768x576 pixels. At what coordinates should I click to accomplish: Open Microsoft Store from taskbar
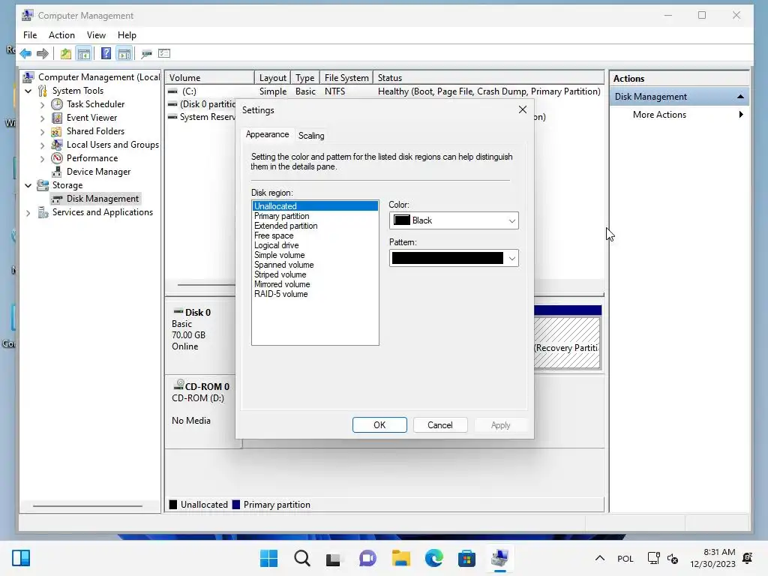pos(466,558)
